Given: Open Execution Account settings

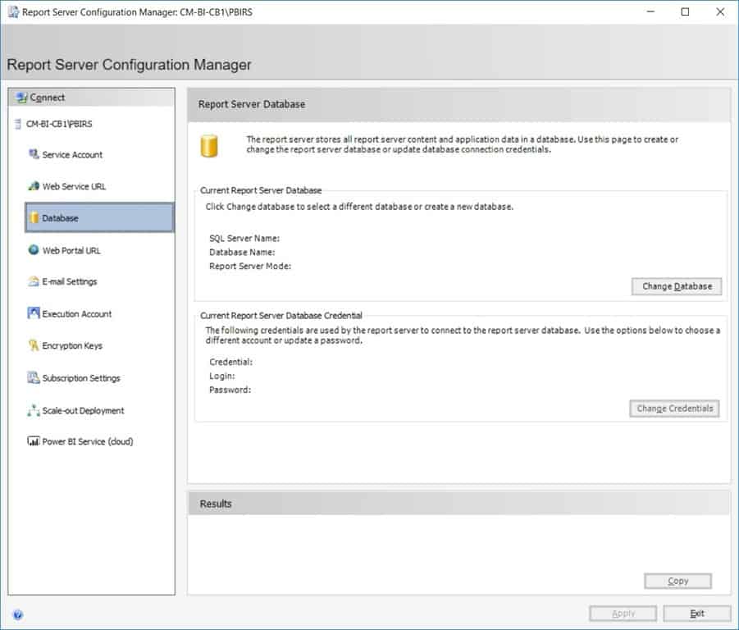Looking at the screenshot, I should 77,314.
